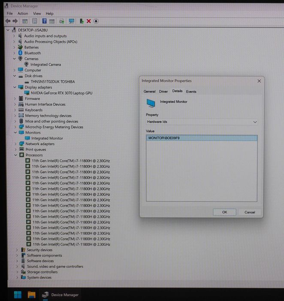
Task: Select the Details tab
Action: tap(177, 91)
